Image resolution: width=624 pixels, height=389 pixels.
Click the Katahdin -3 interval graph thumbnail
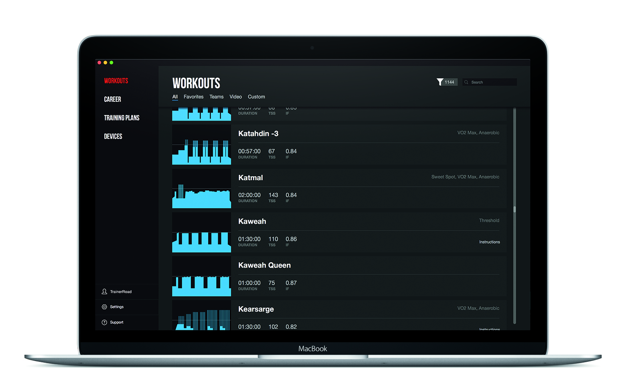tap(201, 145)
